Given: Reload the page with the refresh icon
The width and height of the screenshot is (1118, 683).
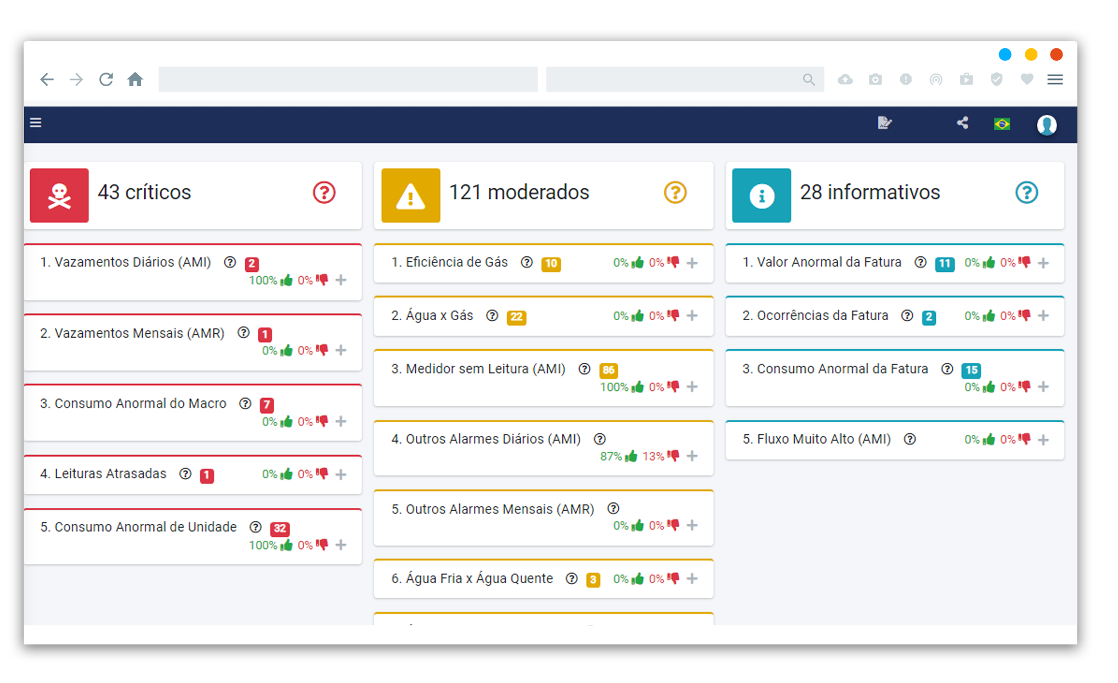Looking at the screenshot, I should [106, 80].
